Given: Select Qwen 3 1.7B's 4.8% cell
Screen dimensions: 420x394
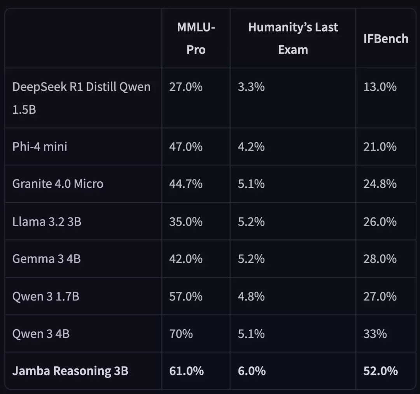Looking at the screenshot, I should [x=251, y=297].
